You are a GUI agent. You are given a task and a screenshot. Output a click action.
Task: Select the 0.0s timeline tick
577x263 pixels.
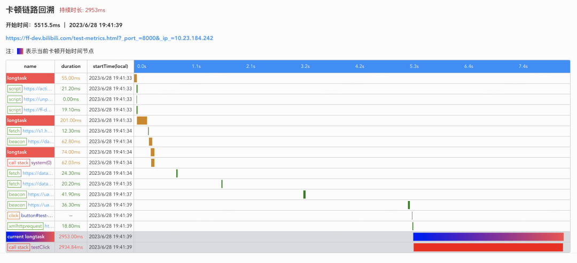[x=142, y=66]
